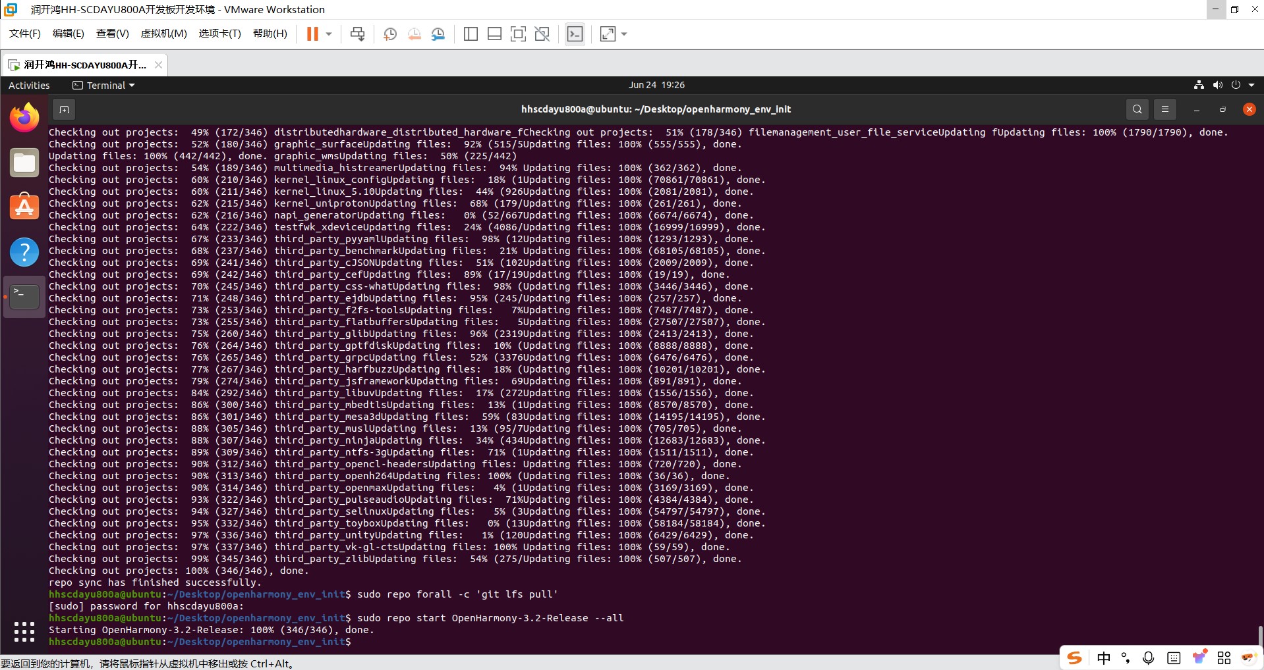Open the power options dropdown arrow
This screenshot has width=1264, height=670.
pos(329,34)
